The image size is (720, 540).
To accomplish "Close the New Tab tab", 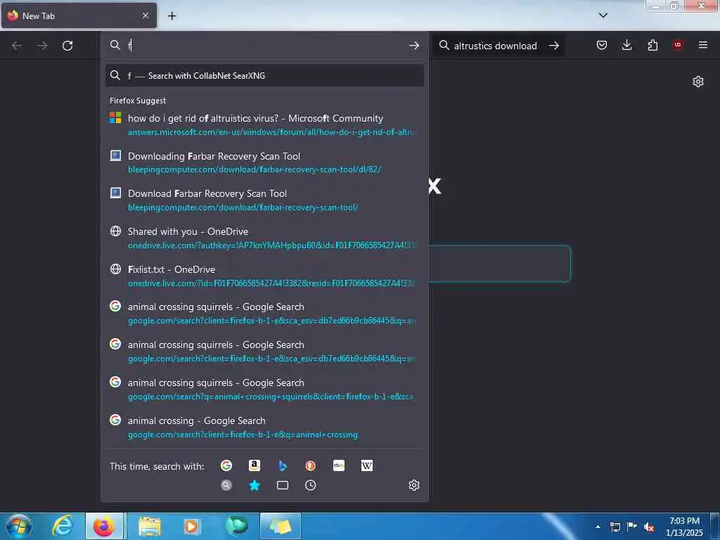I will [146, 15].
